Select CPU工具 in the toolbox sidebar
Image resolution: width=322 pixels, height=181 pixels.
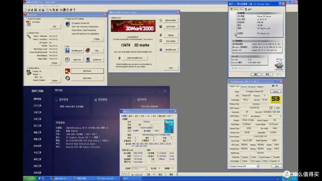tap(37, 106)
